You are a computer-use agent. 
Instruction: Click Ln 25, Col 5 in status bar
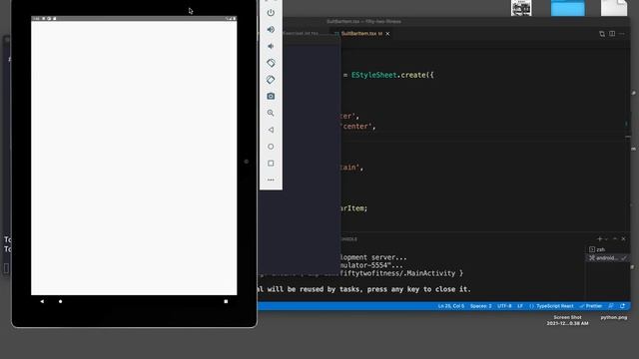[x=451, y=306]
